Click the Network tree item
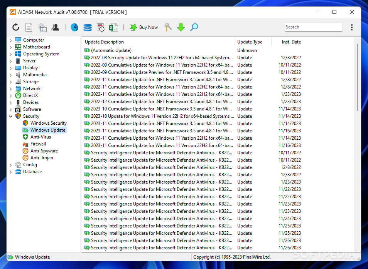This screenshot has width=368, height=269. click(x=32, y=89)
